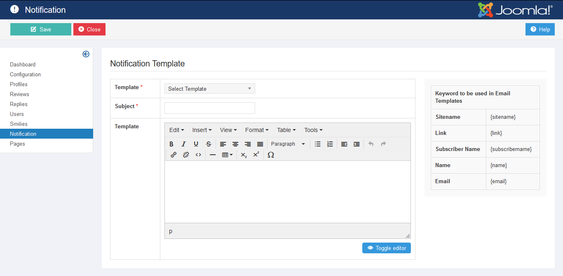
Task: Open the Select Template dropdown
Action: coord(209,89)
